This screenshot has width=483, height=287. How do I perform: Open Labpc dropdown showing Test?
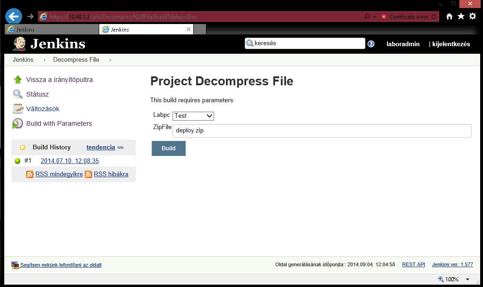click(x=193, y=116)
